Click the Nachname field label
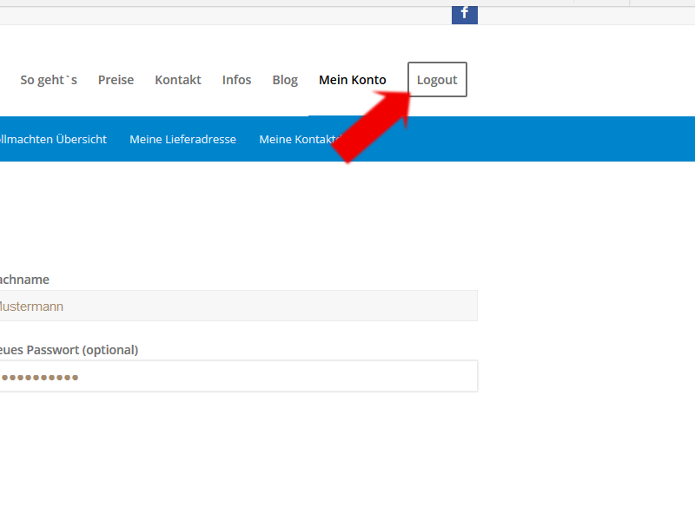The height and width of the screenshot is (521, 695). pyautogui.click(x=24, y=280)
